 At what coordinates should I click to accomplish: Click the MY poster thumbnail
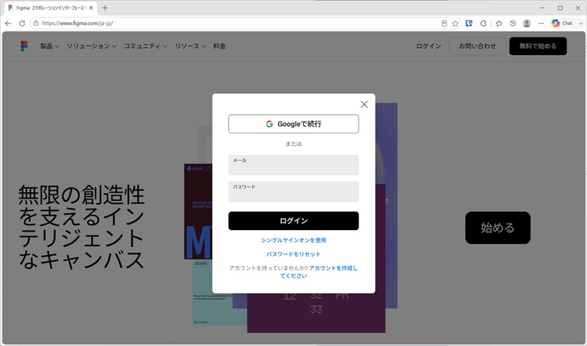click(198, 211)
